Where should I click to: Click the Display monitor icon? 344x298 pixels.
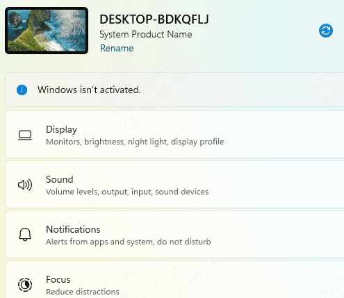pos(25,135)
